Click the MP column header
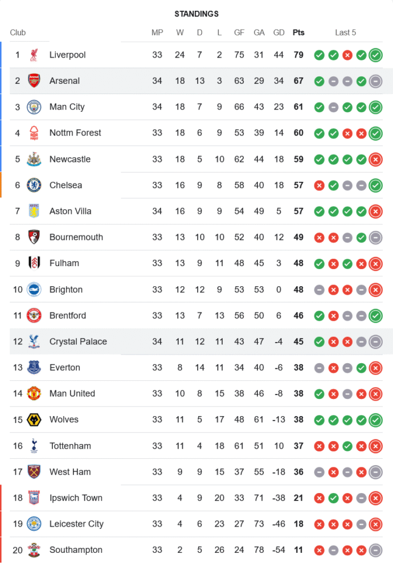The image size is (393, 570). [157, 32]
